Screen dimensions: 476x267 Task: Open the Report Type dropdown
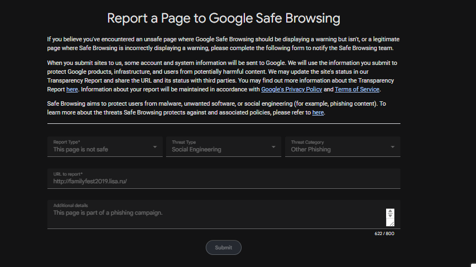pyautogui.click(x=105, y=146)
